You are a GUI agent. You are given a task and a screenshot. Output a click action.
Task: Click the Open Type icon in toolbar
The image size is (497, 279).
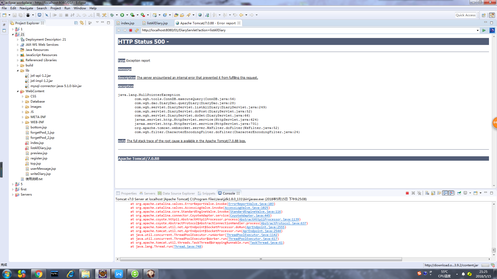(x=176, y=15)
